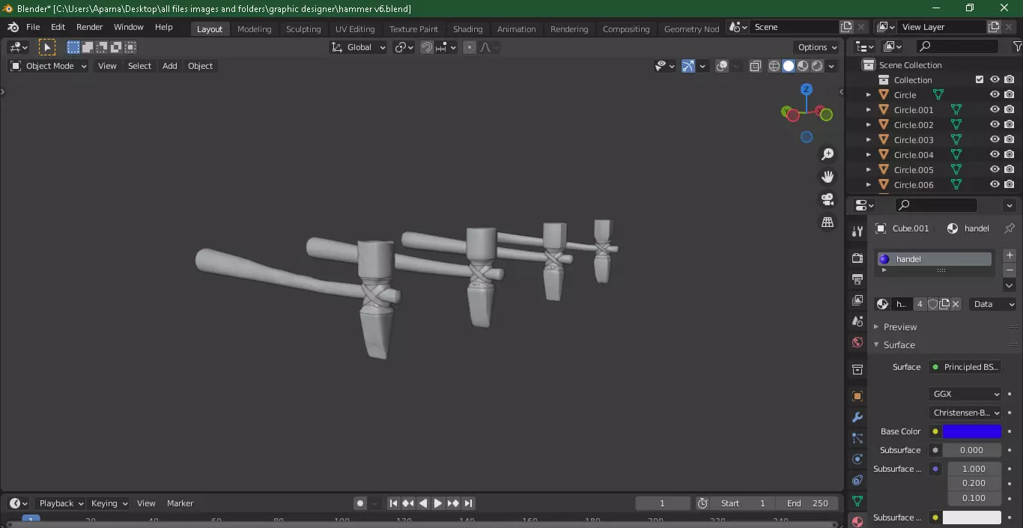This screenshot has height=528, width=1023.
Task: Open the Object Mode dropdown
Action: pos(49,66)
